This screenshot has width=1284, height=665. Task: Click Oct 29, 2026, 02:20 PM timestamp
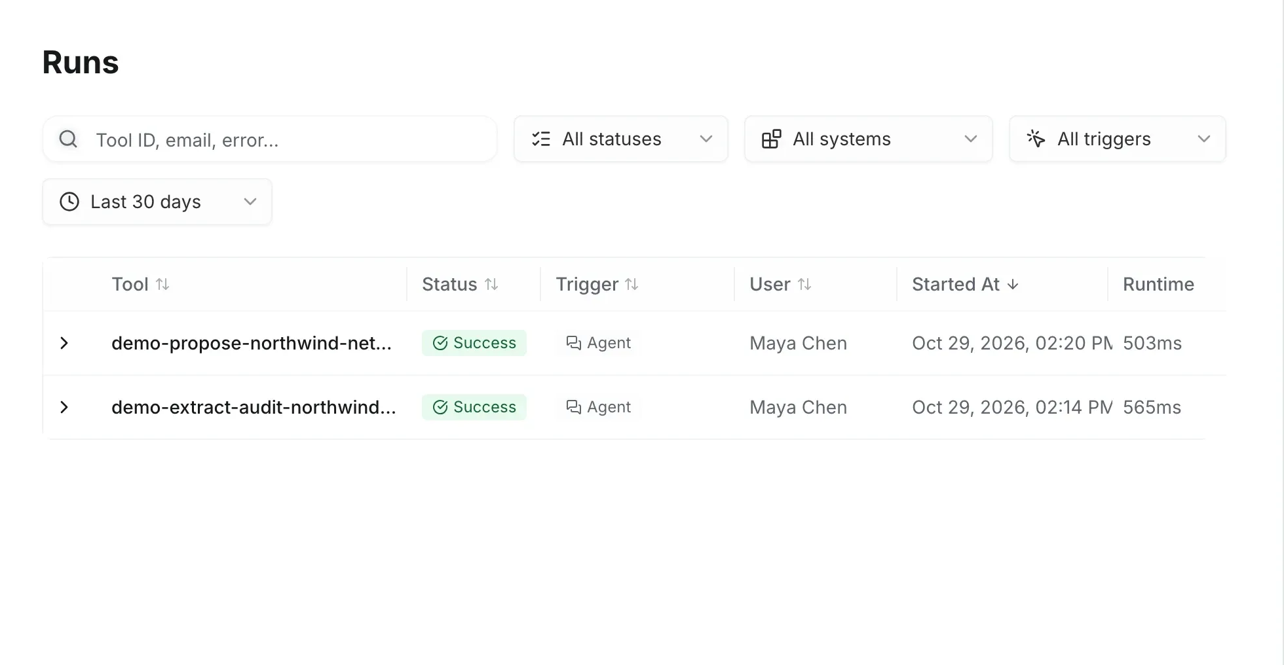coord(1012,343)
